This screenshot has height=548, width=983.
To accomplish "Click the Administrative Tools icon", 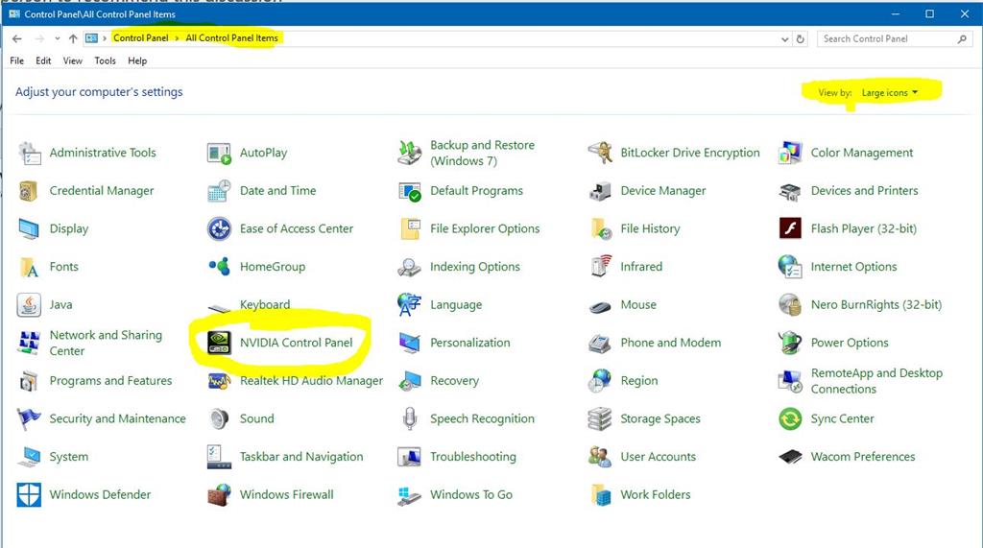I will 30,153.
